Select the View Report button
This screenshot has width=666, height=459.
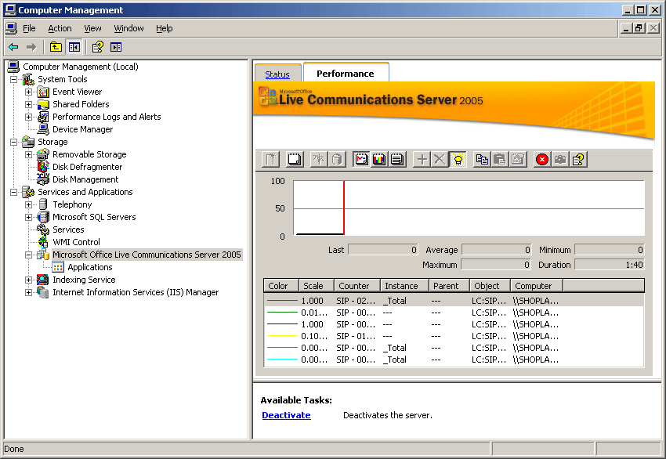click(397, 160)
